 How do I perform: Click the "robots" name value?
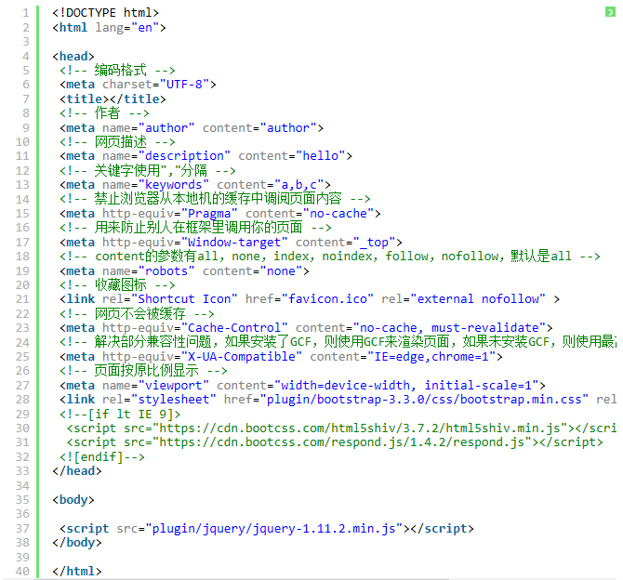(166, 270)
